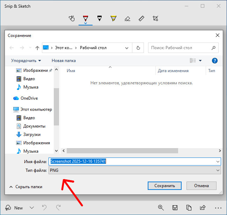
Task: Click navigation pane scroll up arrow
Action: tap(57, 70)
